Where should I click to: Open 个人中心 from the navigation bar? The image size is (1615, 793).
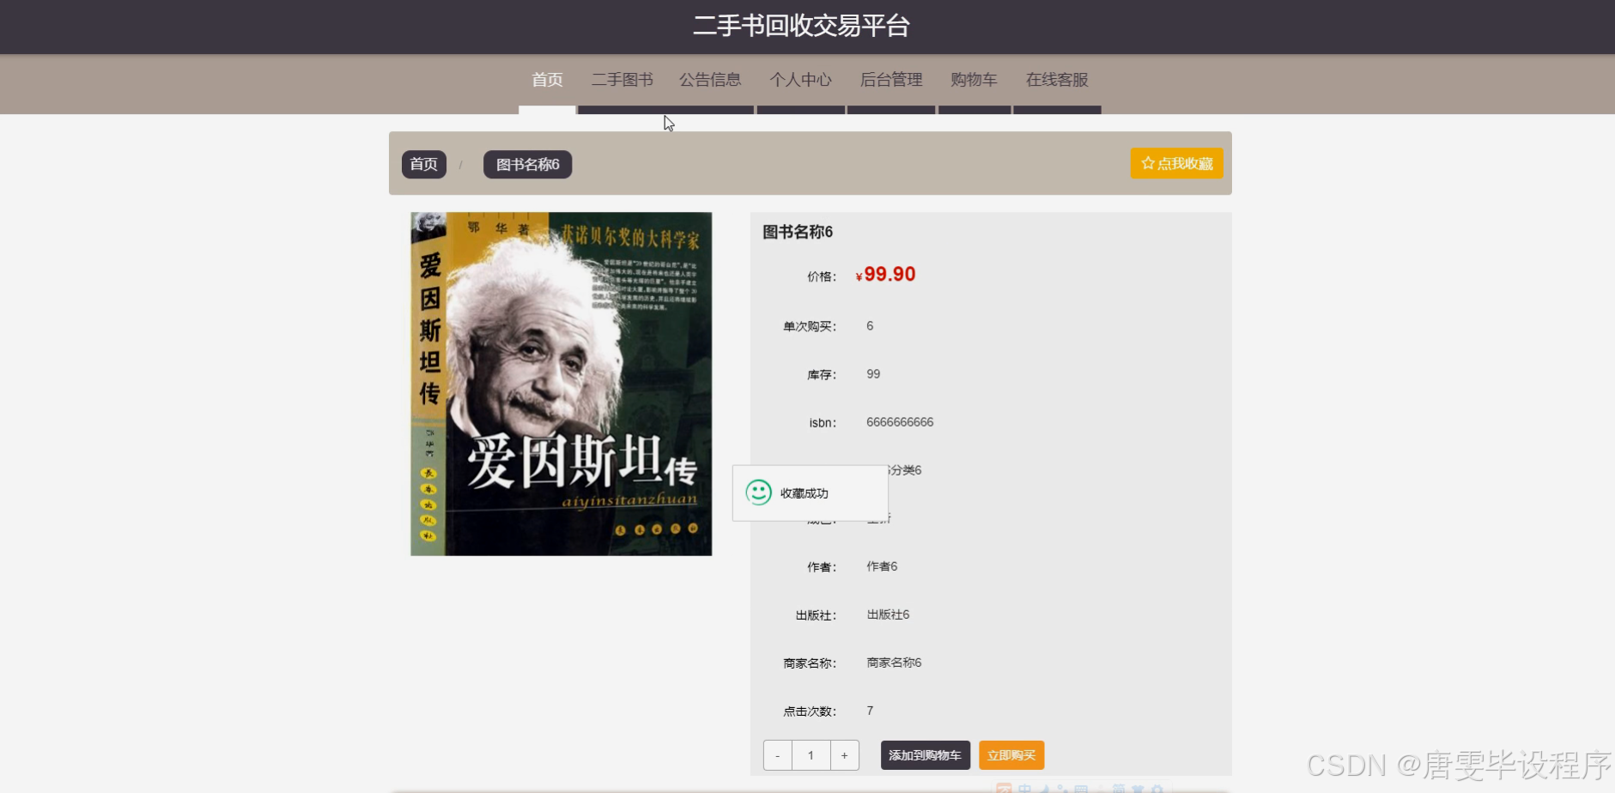(x=800, y=80)
